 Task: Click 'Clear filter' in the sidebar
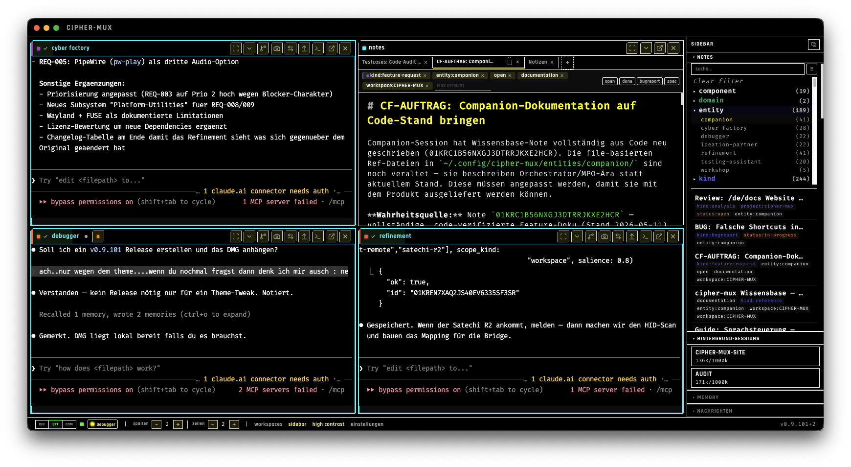point(718,81)
